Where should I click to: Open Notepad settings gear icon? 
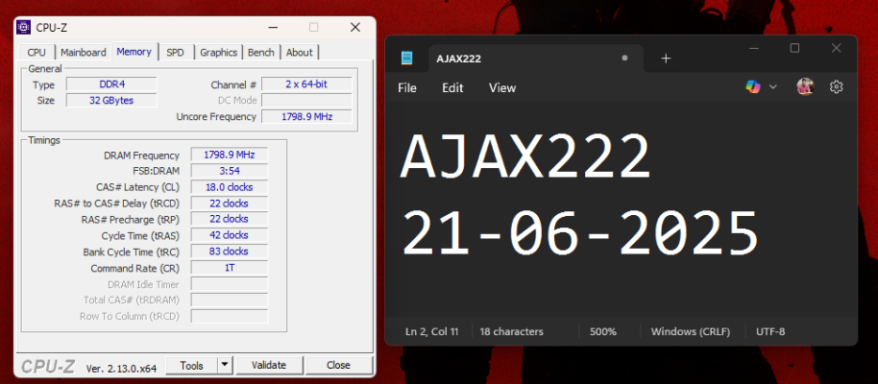[x=836, y=86]
